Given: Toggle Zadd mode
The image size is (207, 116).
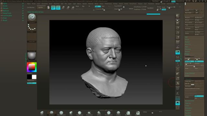Looking at the screenshot, I should pos(98,6).
